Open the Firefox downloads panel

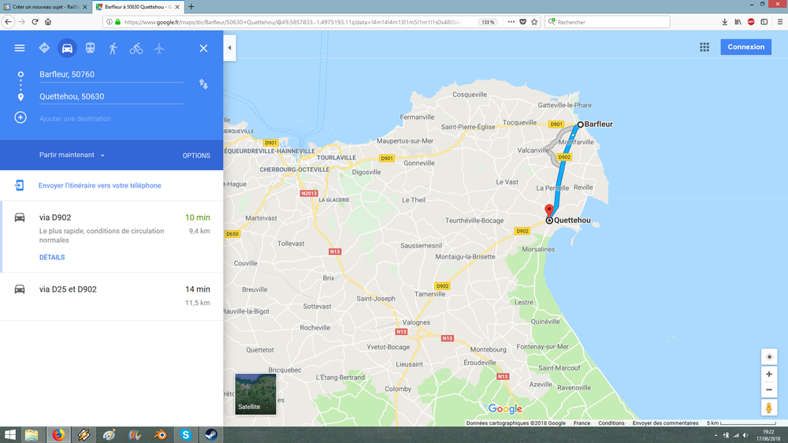pos(724,22)
